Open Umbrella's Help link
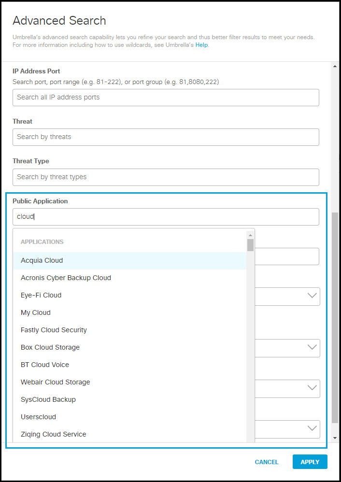Screen dimensions: 341x482 (202, 45)
